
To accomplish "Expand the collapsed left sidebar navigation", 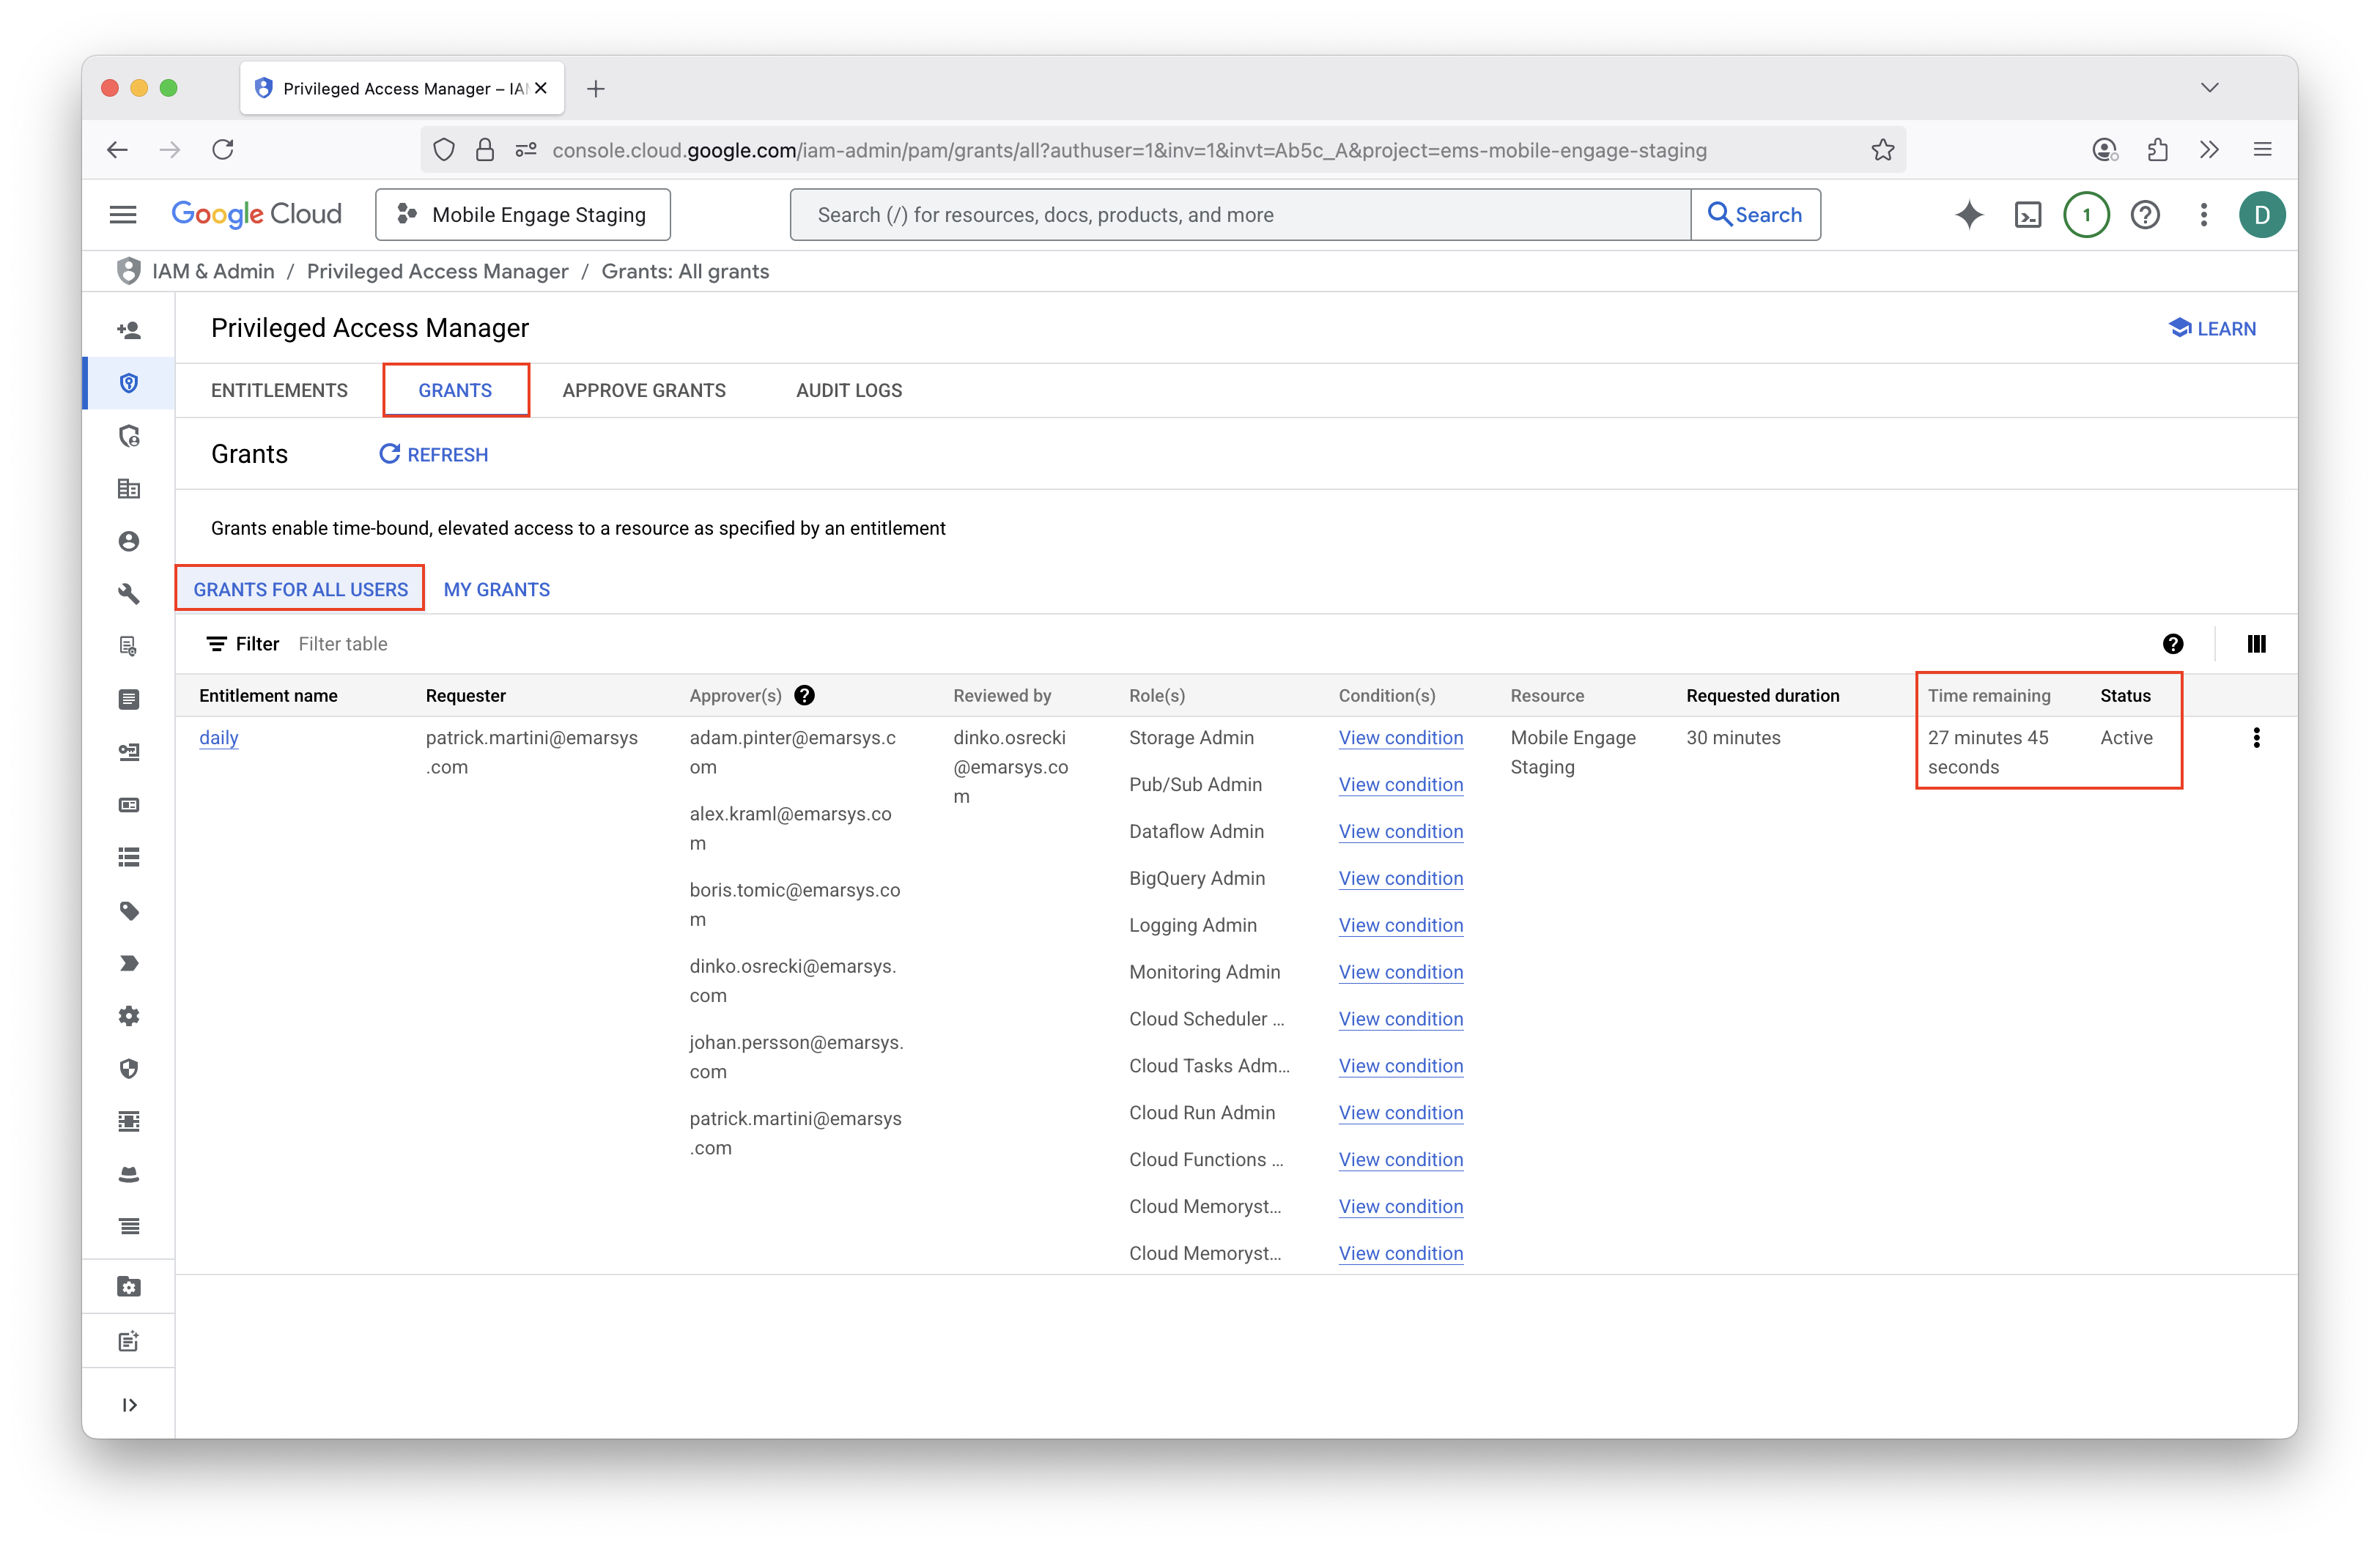I will tap(129, 1404).
